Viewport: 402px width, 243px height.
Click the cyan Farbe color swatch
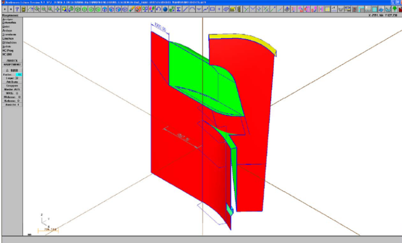point(19,75)
